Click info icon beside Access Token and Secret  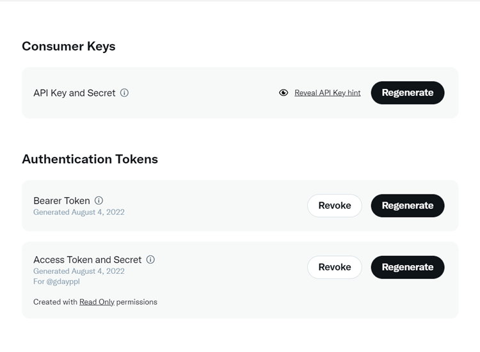tap(150, 260)
